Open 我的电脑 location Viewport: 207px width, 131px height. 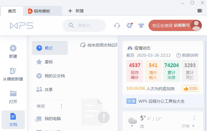click(50, 119)
